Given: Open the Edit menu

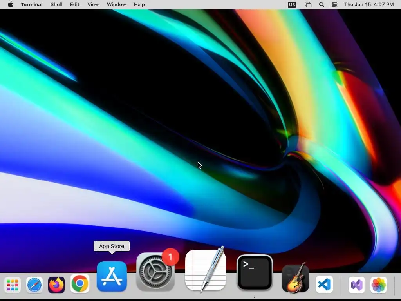Looking at the screenshot, I should click(75, 5).
